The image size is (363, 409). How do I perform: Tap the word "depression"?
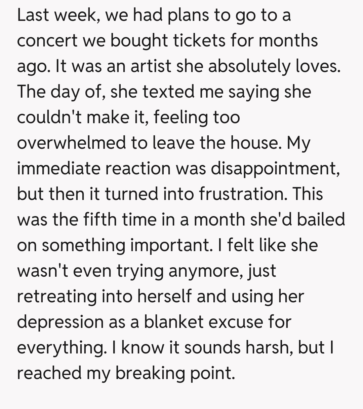(x=60, y=322)
